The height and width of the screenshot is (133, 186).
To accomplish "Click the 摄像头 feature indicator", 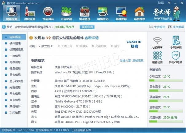I will click(82, 46).
